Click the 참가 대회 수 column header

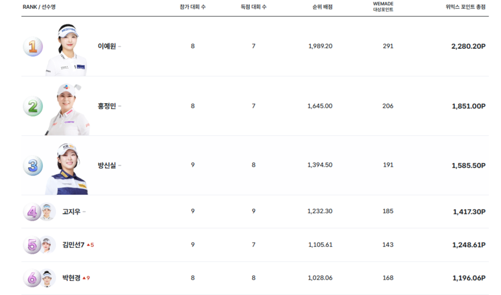[192, 7]
